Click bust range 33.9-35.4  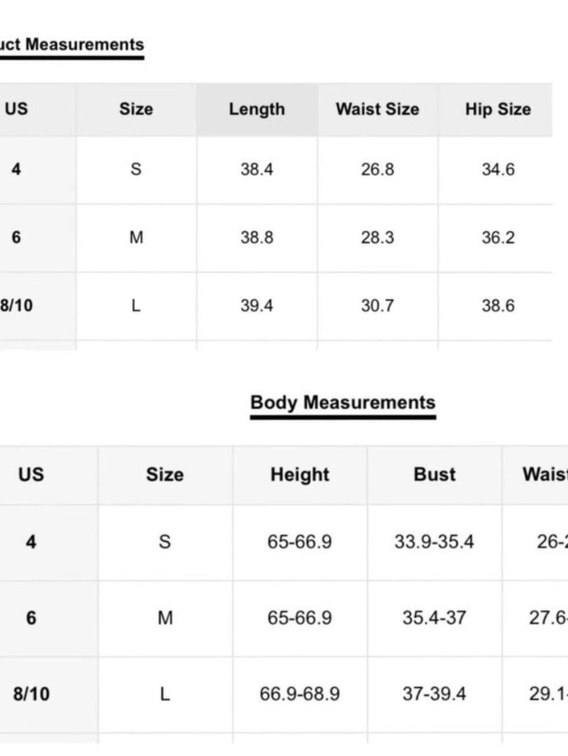click(x=435, y=542)
